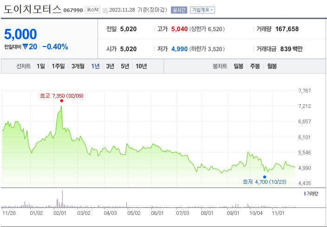Select the 1일 line chart tab
This screenshot has width=327, height=227.
(x=41, y=66)
